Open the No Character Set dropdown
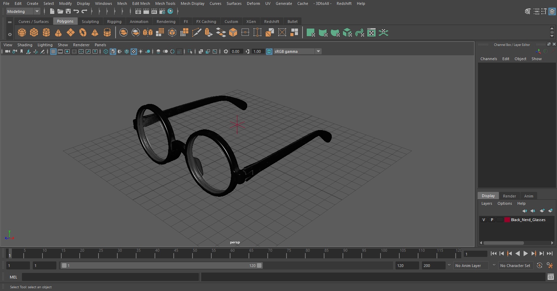This screenshot has height=291, width=557. pos(515,266)
